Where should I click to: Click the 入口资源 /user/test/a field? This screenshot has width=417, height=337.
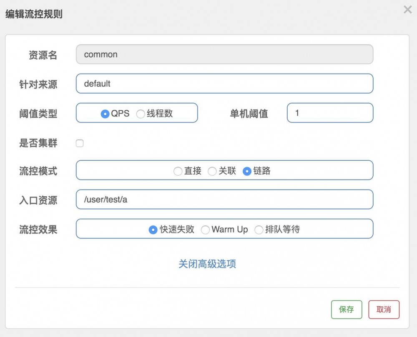[x=224, y=200]
